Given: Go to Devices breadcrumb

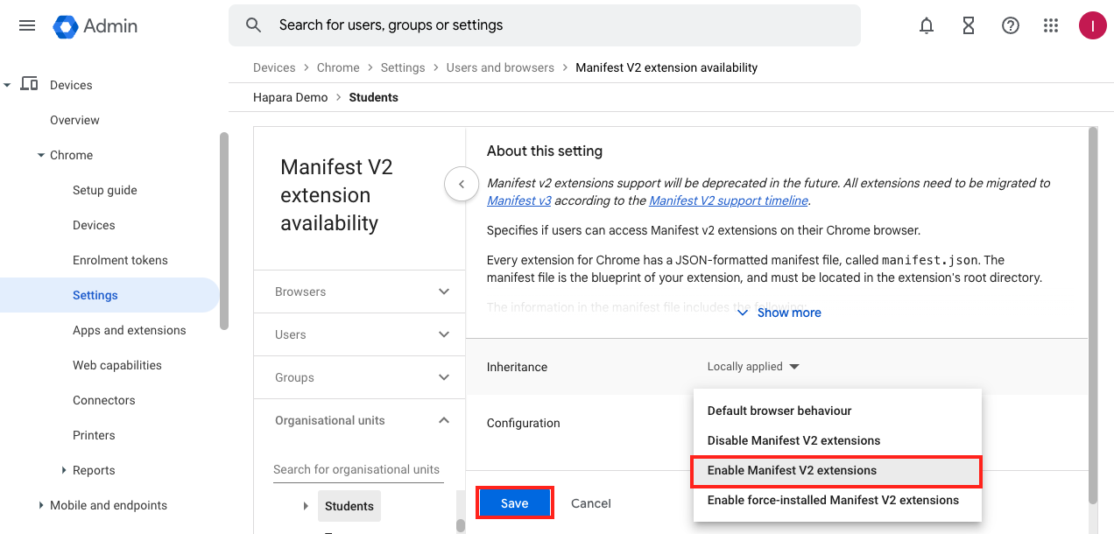Looking at the screenshot, I should [x=274, y=67].
